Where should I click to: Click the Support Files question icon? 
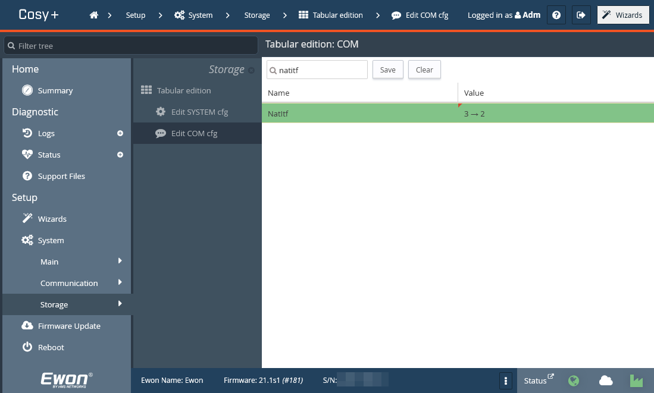(27, 176)
